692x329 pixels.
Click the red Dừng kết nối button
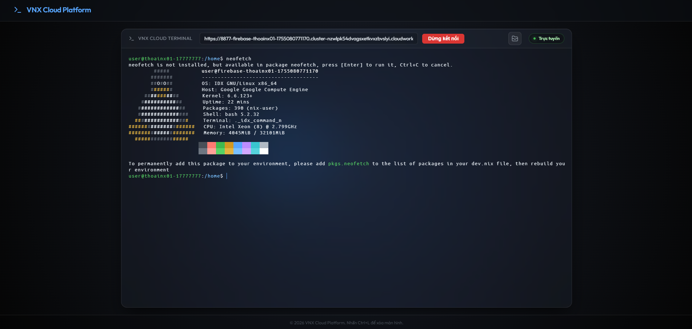tap(443, 38)
